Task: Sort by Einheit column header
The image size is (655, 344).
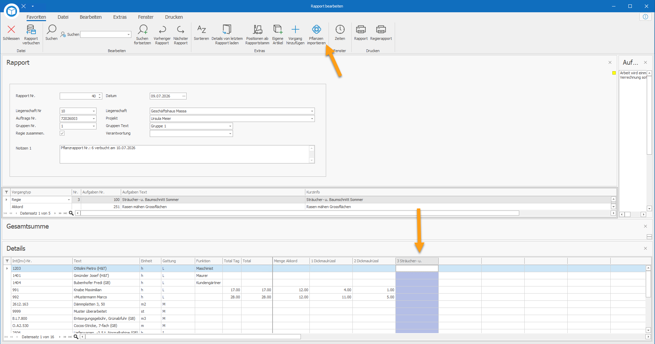Action: pyautogui.click(x=150, y=261)
